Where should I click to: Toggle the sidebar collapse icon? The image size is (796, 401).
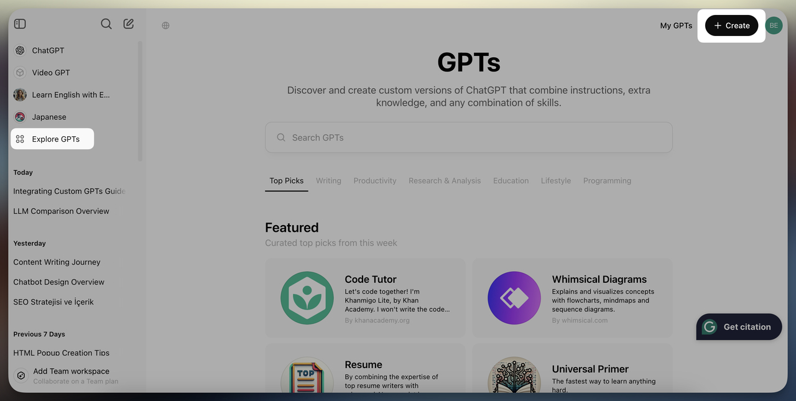(x=19, y=23)
